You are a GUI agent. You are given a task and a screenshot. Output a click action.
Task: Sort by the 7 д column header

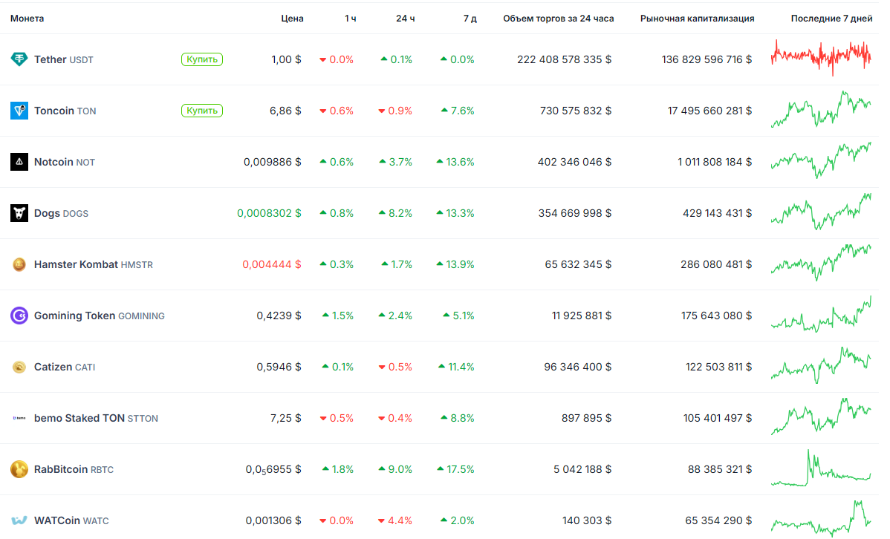click(470, 18)
